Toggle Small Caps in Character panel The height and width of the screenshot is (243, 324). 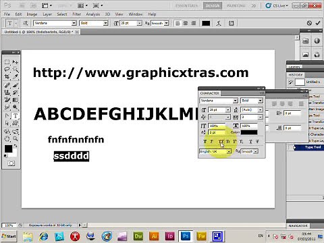pos(227,142)
